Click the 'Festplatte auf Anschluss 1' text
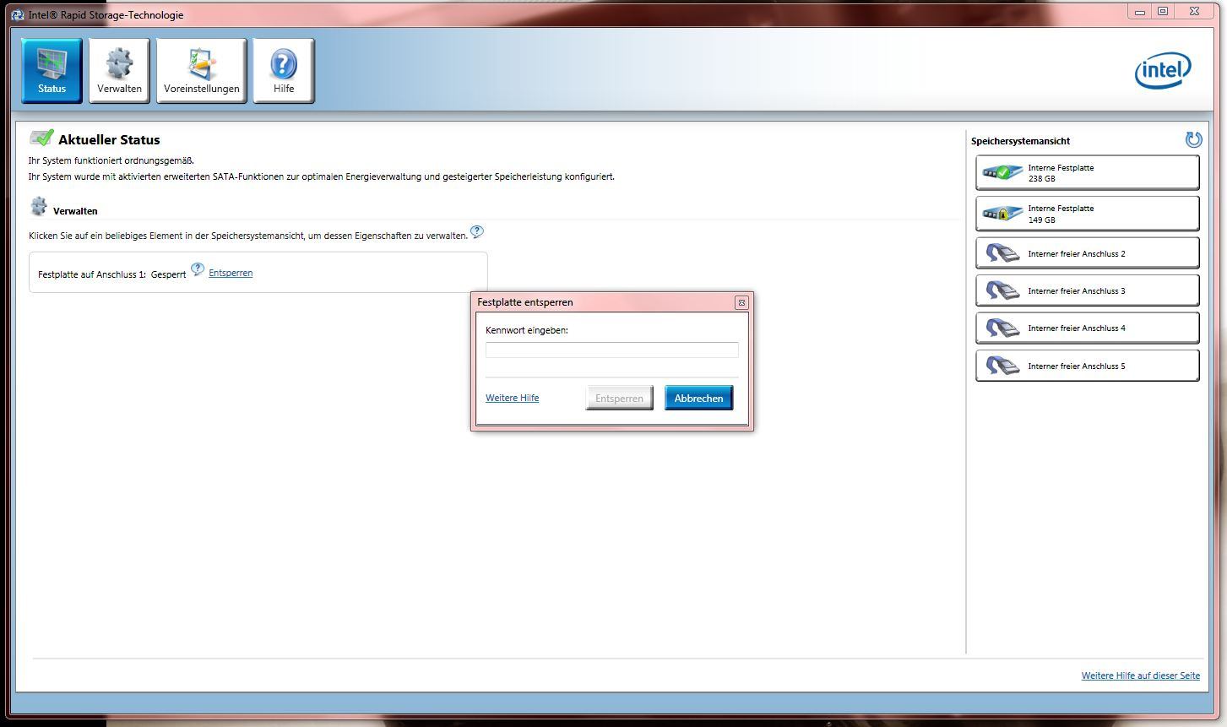This screenshot has height=727, width=1227. 92,274
